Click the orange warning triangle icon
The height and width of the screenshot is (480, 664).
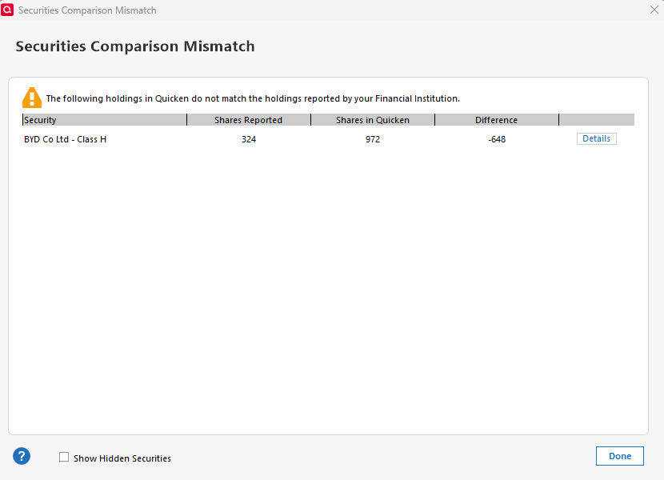(x=32, y=98)
